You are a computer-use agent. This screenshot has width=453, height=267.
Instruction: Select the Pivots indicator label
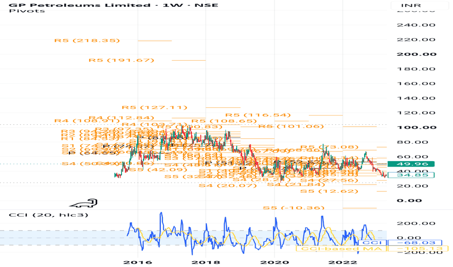click(27, 11)
